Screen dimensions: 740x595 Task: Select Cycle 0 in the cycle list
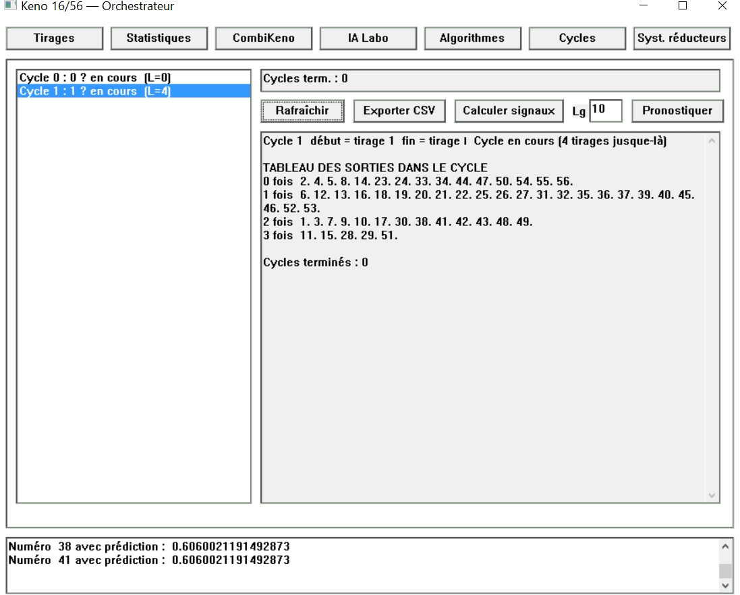94,78
